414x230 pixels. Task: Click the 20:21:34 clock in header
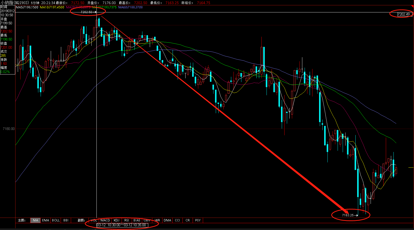tap(48, 3)
